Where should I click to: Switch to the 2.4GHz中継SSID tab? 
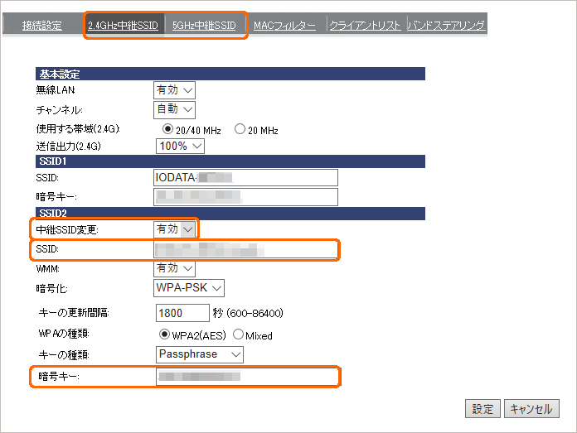click(x=123, y=26)
